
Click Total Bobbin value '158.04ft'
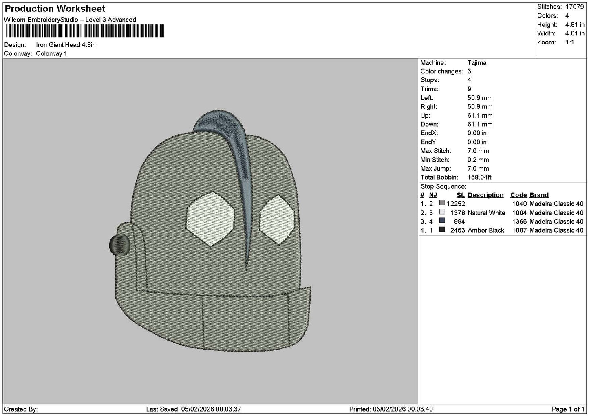coord(479,178)
